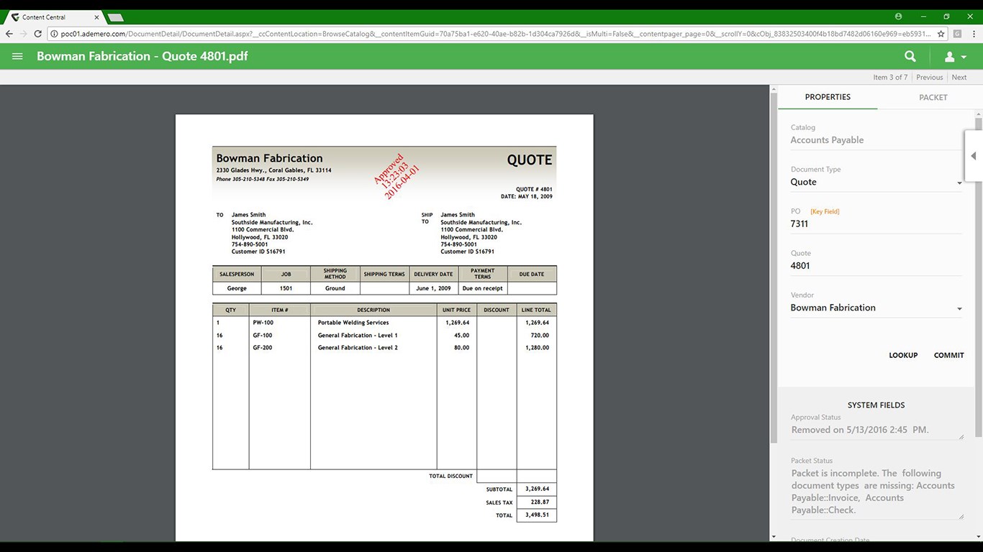The image size is (983, 552).
Task: Open the Document Type dropdown
Action: tap(876, 183)
